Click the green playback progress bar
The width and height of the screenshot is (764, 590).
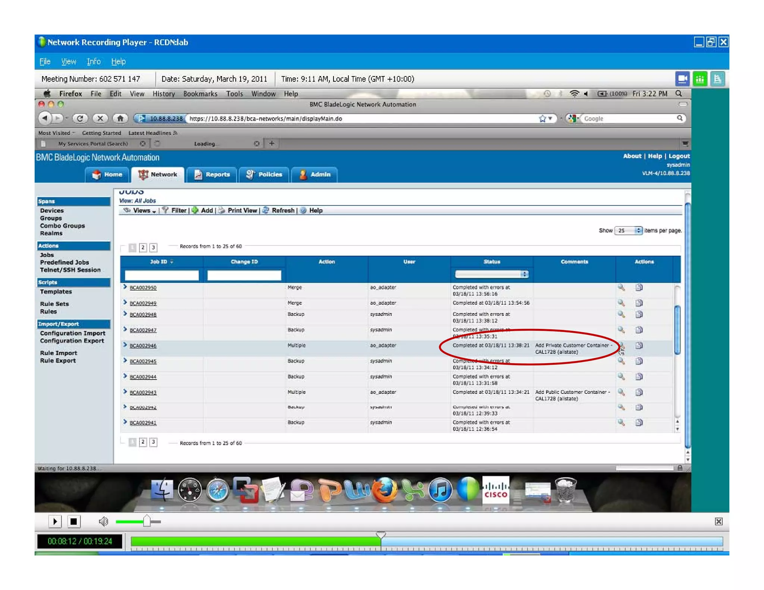pos(256,542)
